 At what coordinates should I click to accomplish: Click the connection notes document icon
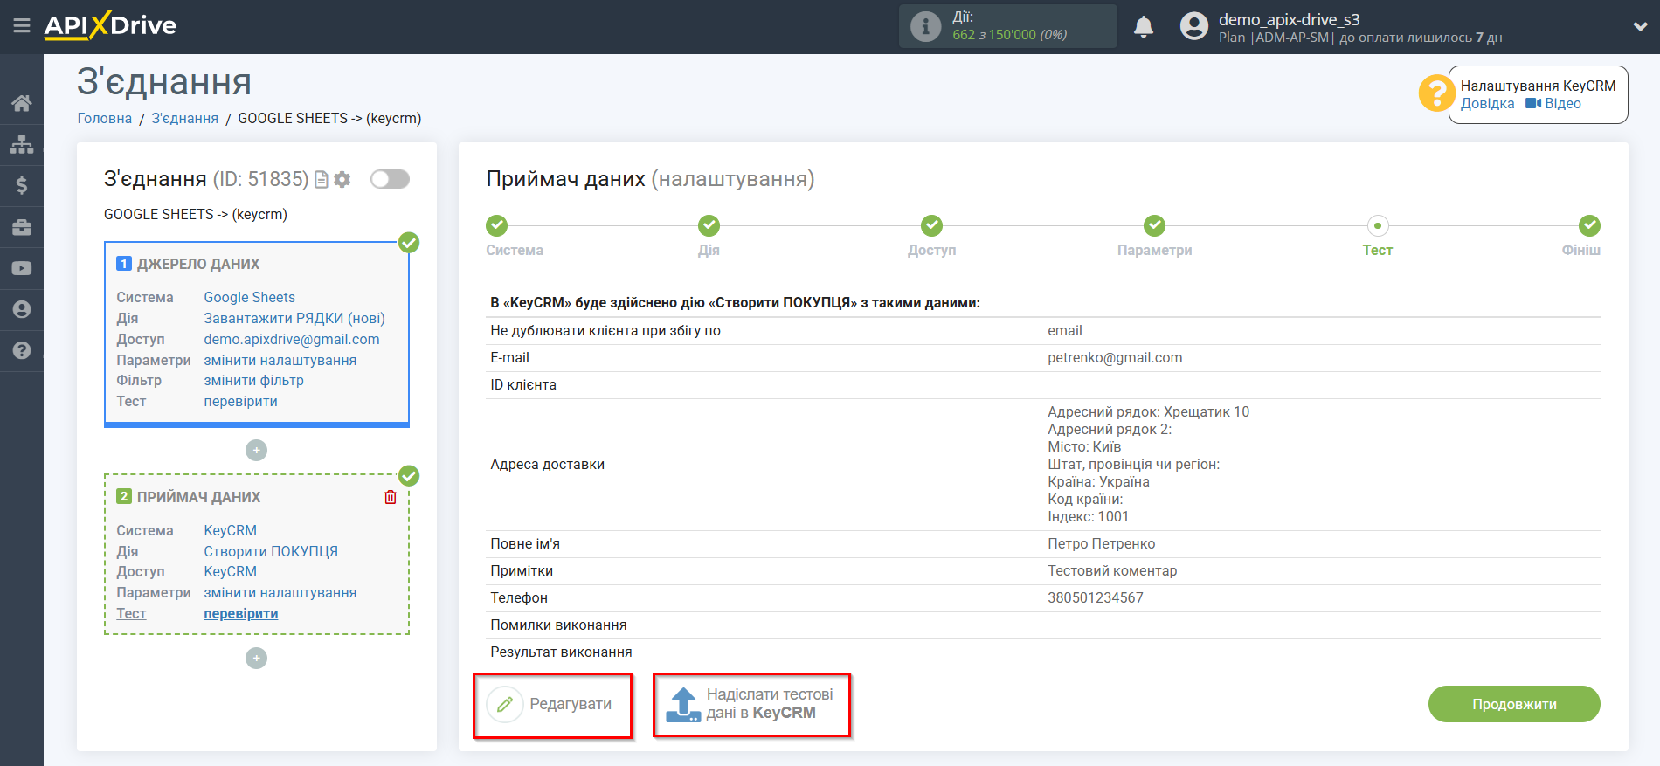point(322,180)
